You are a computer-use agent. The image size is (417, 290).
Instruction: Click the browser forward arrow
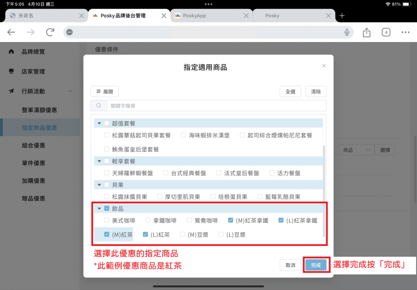(x=31, y=32)
